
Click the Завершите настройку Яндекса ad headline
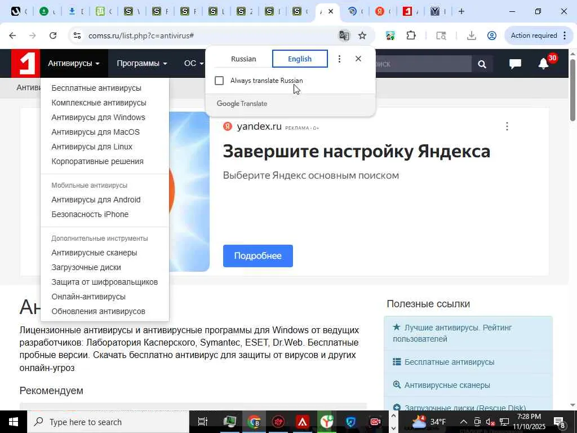(x=357, y=151)
